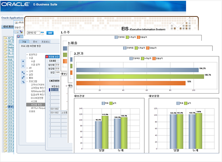Viewport: 222px width, 162px height.
Task: Select the highlighted 계정별 원장 tree item
Action: [36, 105]
